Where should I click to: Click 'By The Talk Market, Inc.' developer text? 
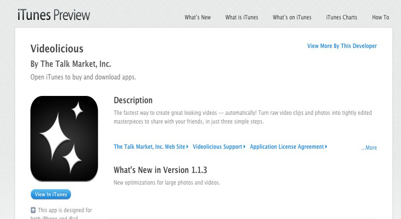tap(71, 64)
